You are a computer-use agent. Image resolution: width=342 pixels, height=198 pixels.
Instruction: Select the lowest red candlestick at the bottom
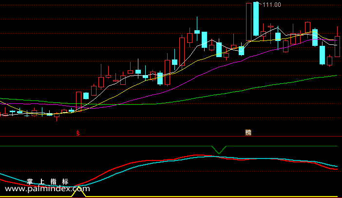pyautogui.click(x=57, y=117)
